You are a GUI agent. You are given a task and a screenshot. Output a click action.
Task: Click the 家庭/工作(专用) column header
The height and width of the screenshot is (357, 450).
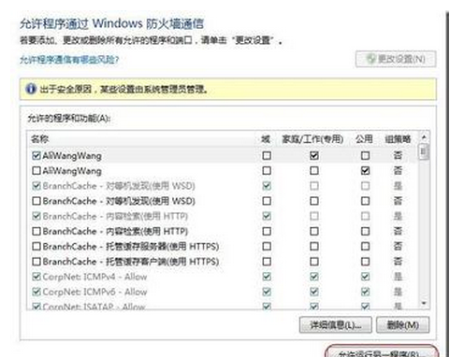coord(312,139)
